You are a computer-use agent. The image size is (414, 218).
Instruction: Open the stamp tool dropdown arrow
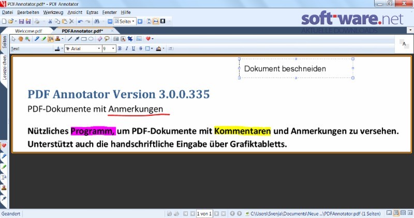coord(62,39)
